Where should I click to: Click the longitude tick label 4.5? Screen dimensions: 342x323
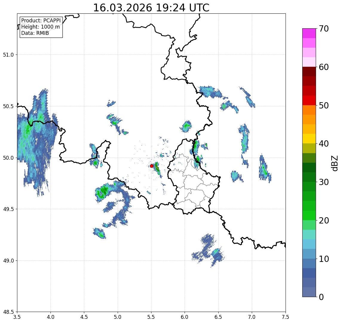(84, 317)
